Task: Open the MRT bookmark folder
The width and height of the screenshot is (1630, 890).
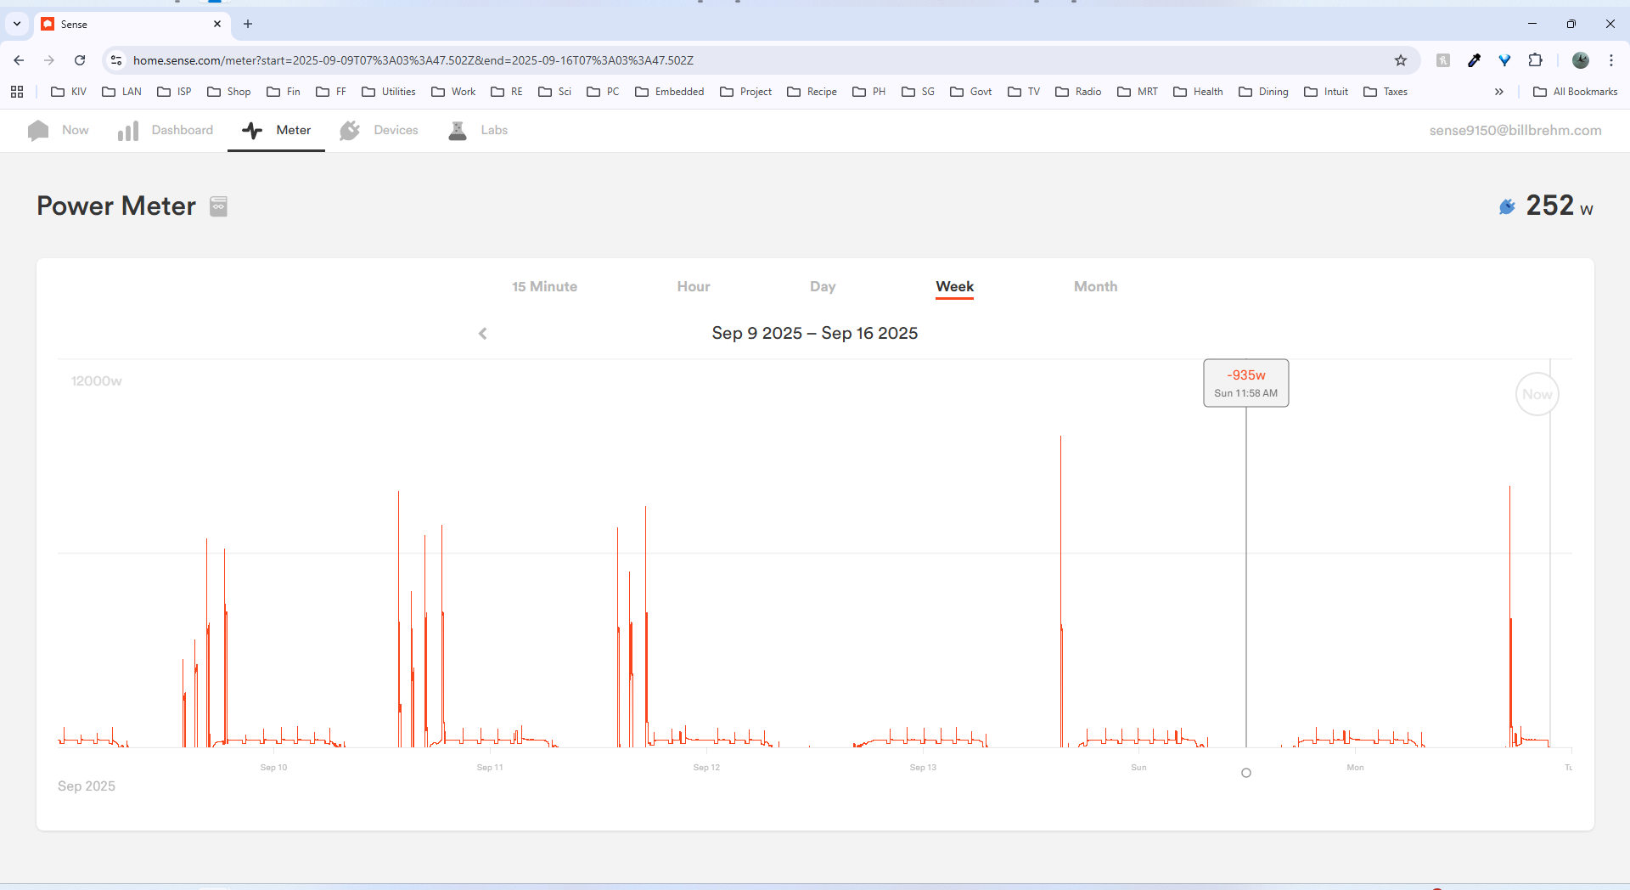Action: (x=1138, y=92)
